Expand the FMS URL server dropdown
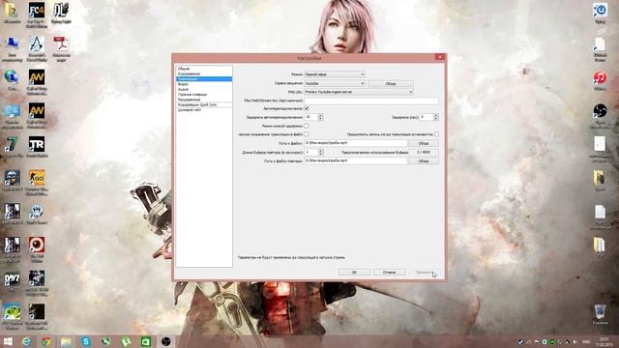The height and width of the screenshot is (348, 619). pos(359,92)
